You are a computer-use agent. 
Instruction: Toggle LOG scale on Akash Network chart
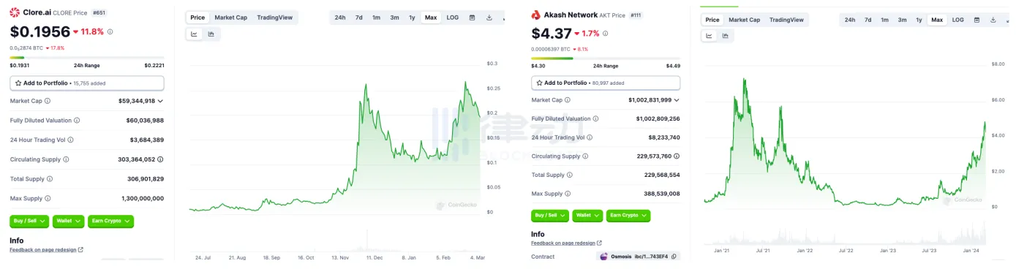click(957, 20)
